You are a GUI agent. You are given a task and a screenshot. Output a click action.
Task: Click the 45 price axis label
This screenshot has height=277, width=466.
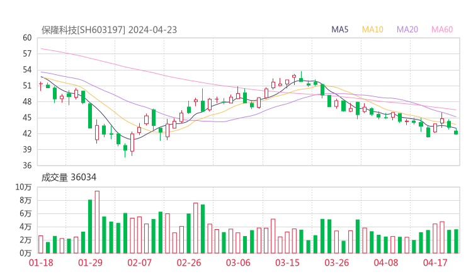(27, 118)
